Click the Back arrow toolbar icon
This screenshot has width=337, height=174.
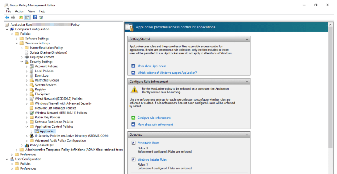coord(7,17)
